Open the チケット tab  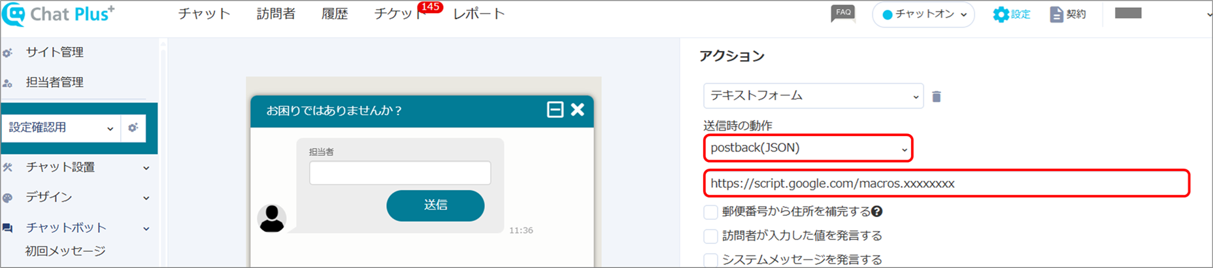click(x=400, y=14)
